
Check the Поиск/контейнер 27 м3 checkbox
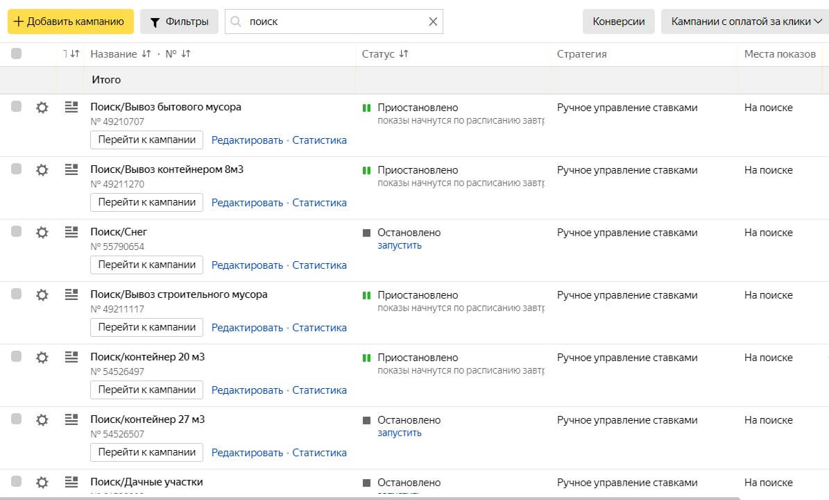point(17,419)
